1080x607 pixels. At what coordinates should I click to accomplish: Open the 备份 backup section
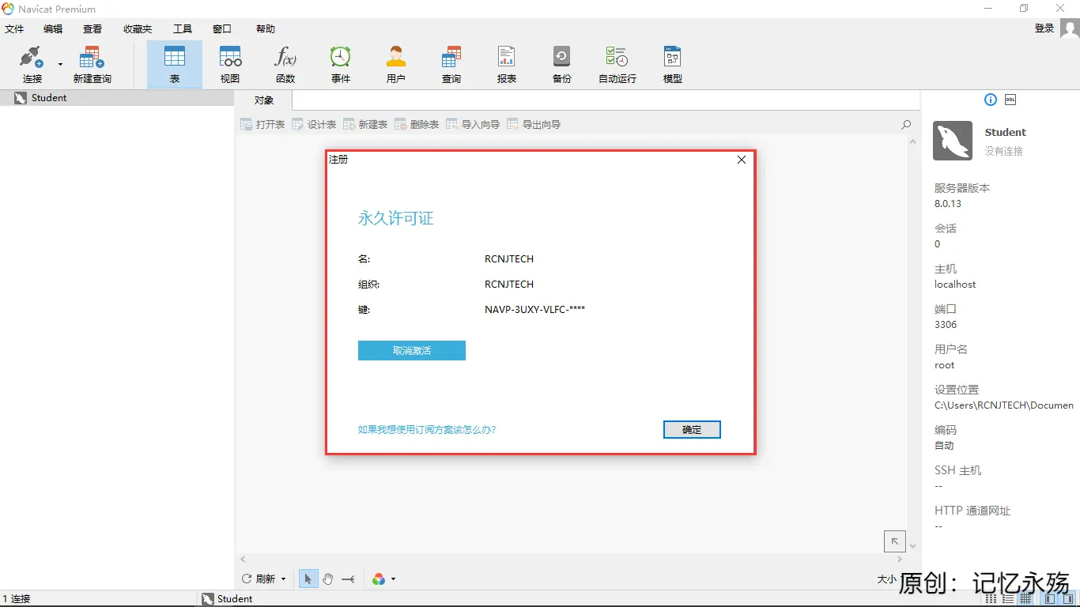click(562, 65)
